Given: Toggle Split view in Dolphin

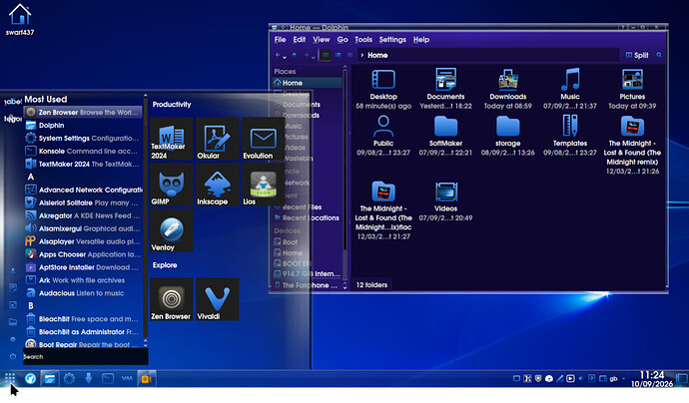Looking at the screenshot, I should click(637, 55).
